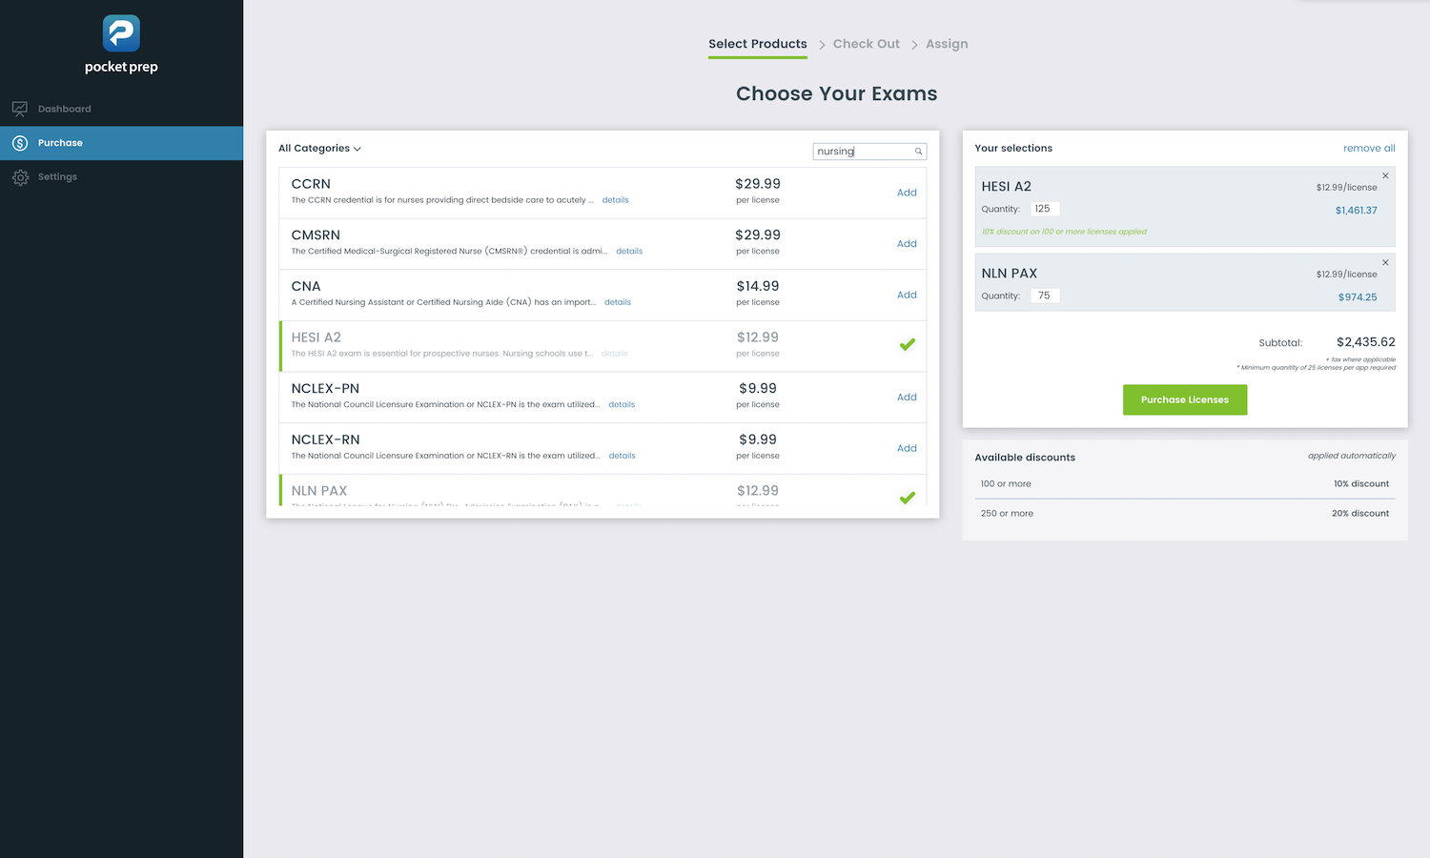Go to Check Out step

point(867,44)
